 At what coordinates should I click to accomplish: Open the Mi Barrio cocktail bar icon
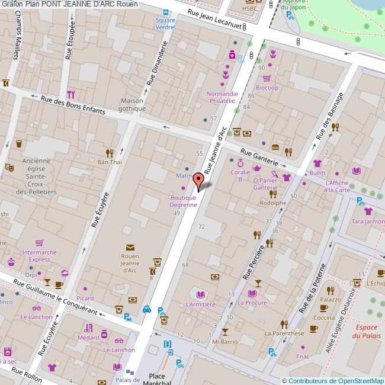(x=224, y=332)
